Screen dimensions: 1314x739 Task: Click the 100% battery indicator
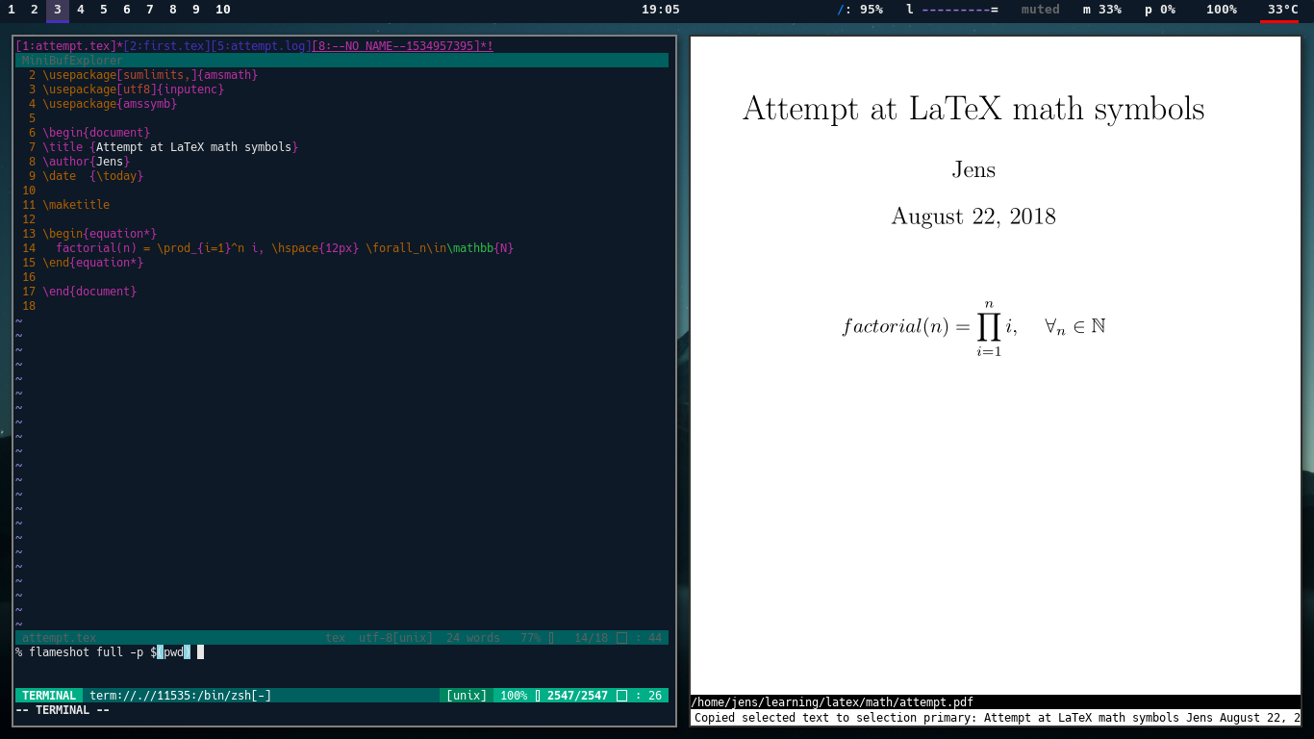pyautogui.click(x=1222, y=10)
